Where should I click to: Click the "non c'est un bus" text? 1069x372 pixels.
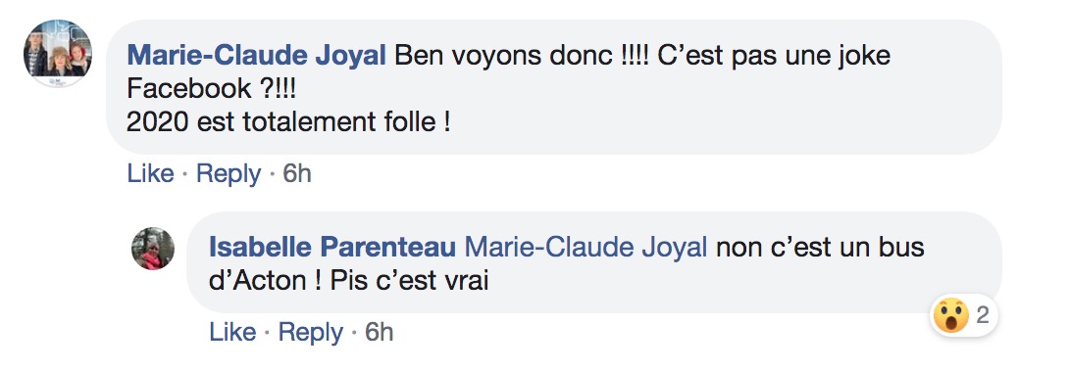(820, 247)
